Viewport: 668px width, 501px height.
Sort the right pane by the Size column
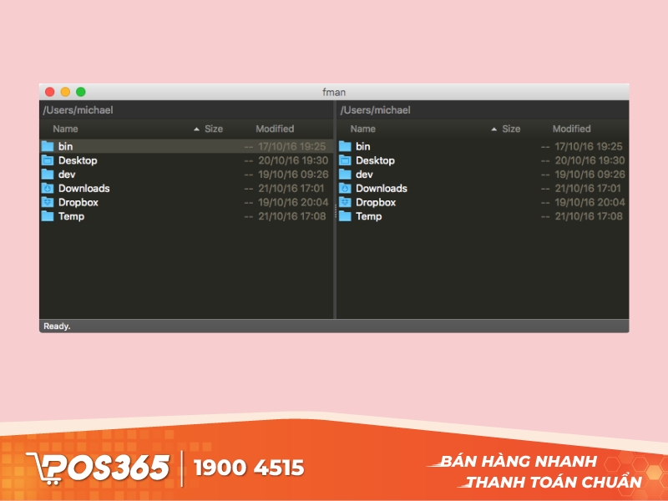510,129
